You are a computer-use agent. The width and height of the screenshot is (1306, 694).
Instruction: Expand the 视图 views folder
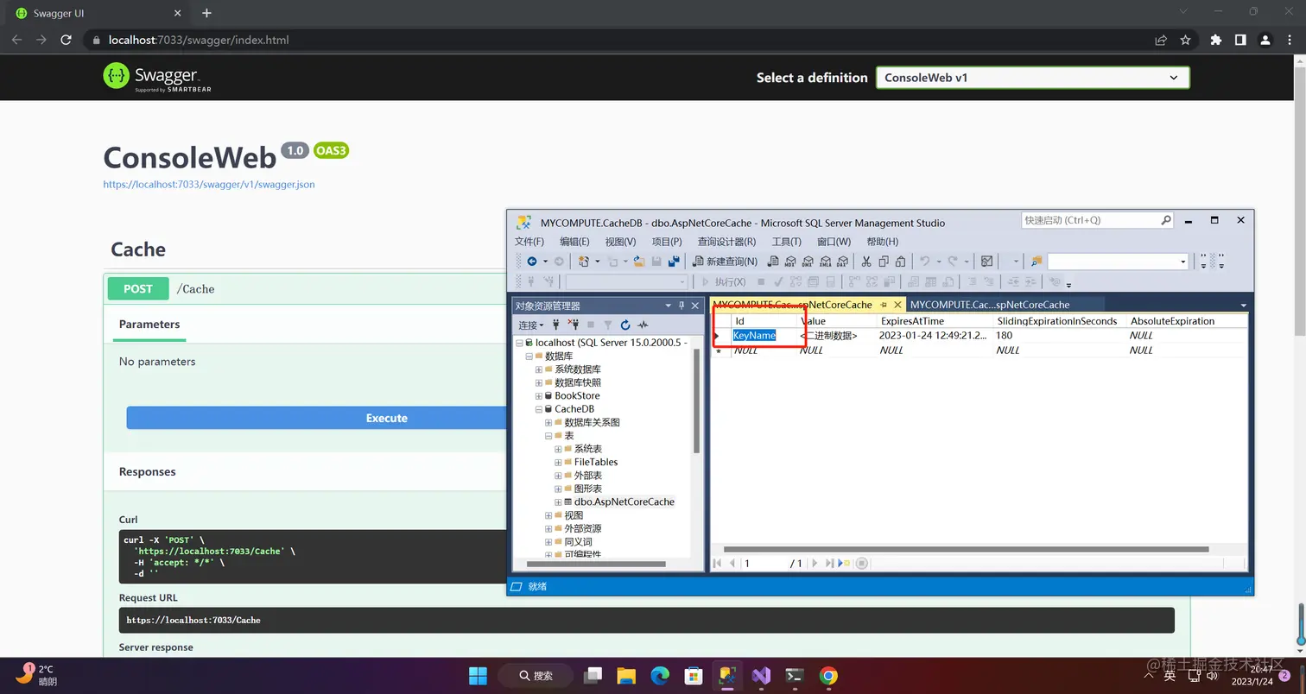click(548, 515)
